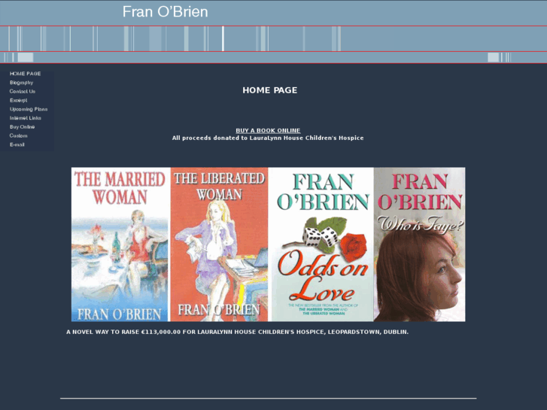547x410 pixels.
Task: Select Excerpt in the sidebar menu
Action: (18, 100)
